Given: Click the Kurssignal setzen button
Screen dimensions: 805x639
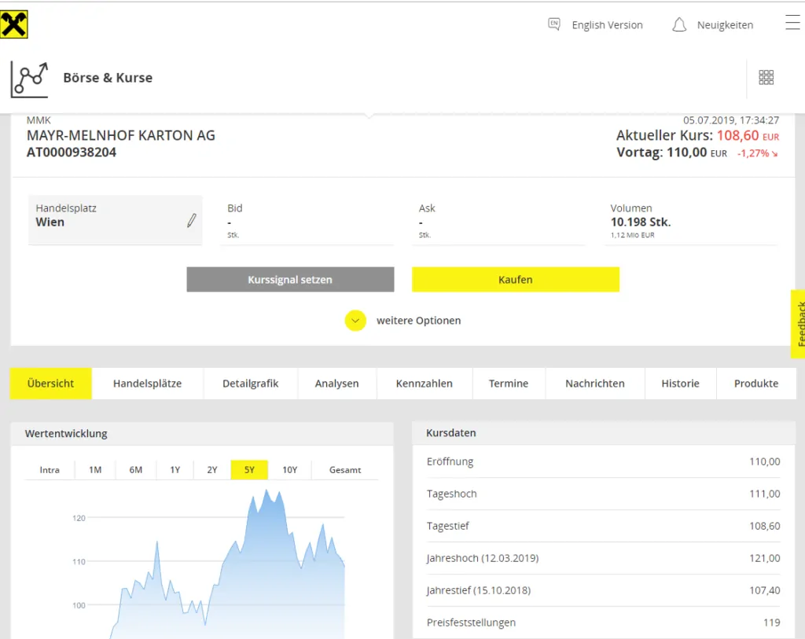Looking at the screenshot, I should pos(290,279).
